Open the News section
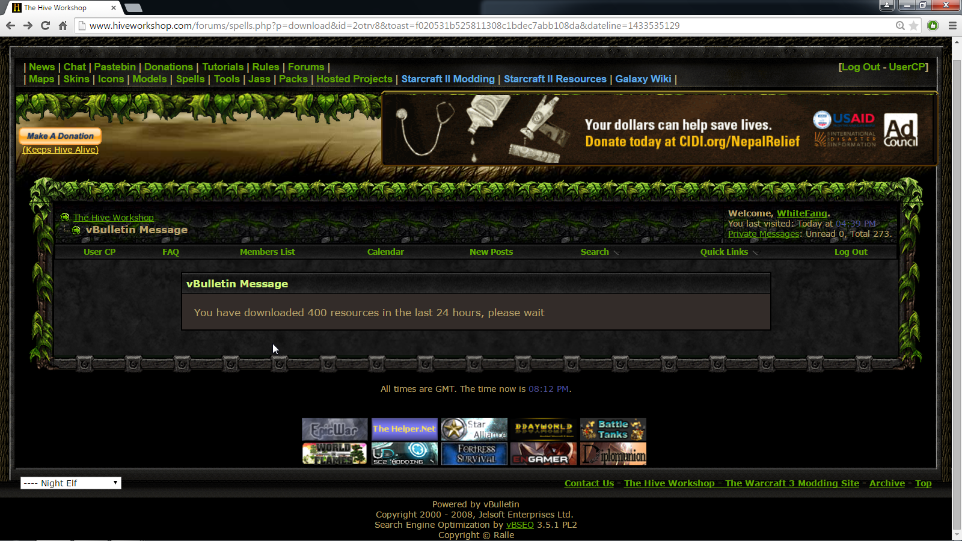Screen dimensions: 962x541 pos(42,67)
